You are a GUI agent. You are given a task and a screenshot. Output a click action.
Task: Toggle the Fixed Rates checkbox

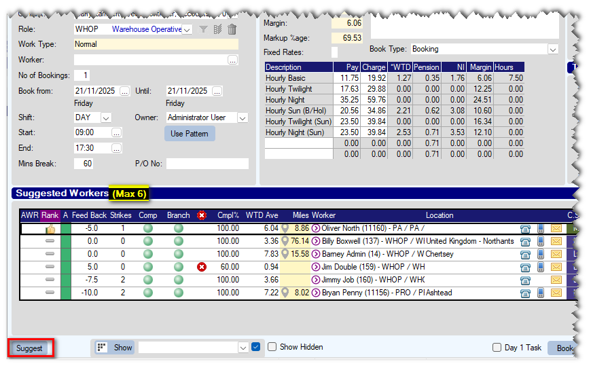click(334, 52)
